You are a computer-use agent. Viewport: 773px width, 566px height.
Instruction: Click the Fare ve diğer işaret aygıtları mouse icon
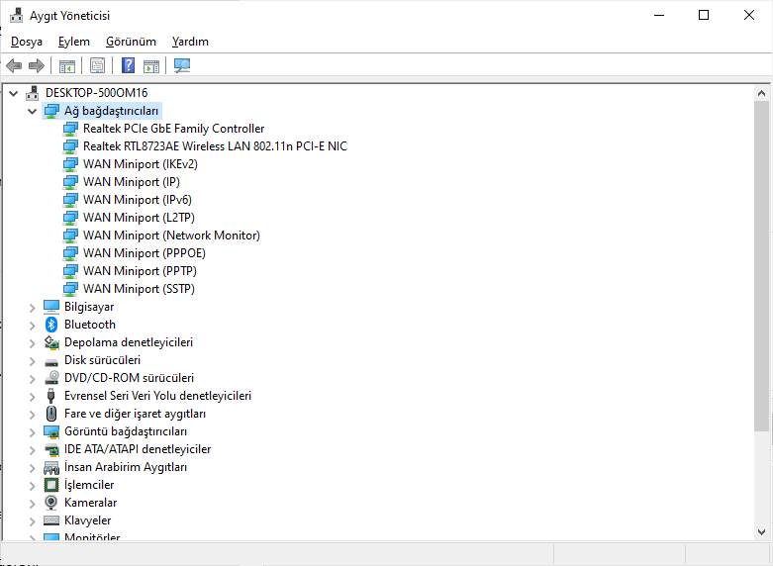(x=51, y=414)
